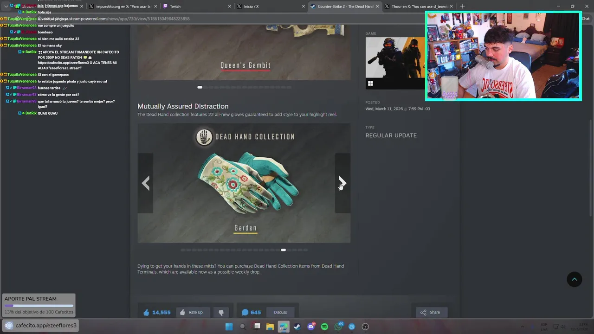Screen dimensions: 594x334
Task: Show previous glove in Dead Hand carousel
Action: pyautogui.click(x=145, y=183)
